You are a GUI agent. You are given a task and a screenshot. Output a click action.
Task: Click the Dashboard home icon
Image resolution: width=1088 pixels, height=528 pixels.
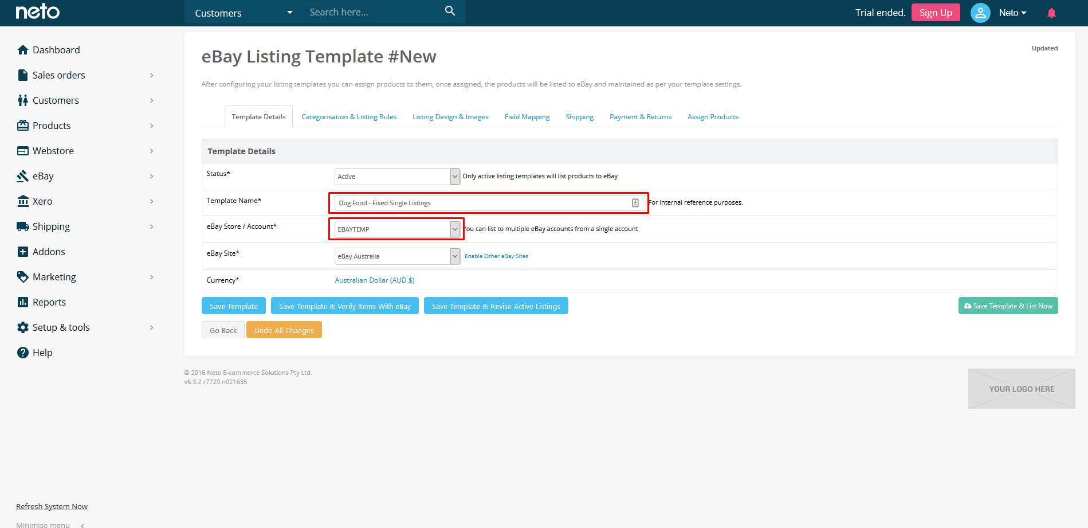tap(23, 50)
